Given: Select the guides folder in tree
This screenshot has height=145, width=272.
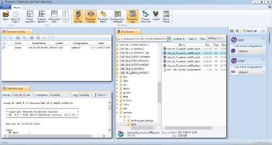Looking at the screenshot, I should click(x=127, y=93).
